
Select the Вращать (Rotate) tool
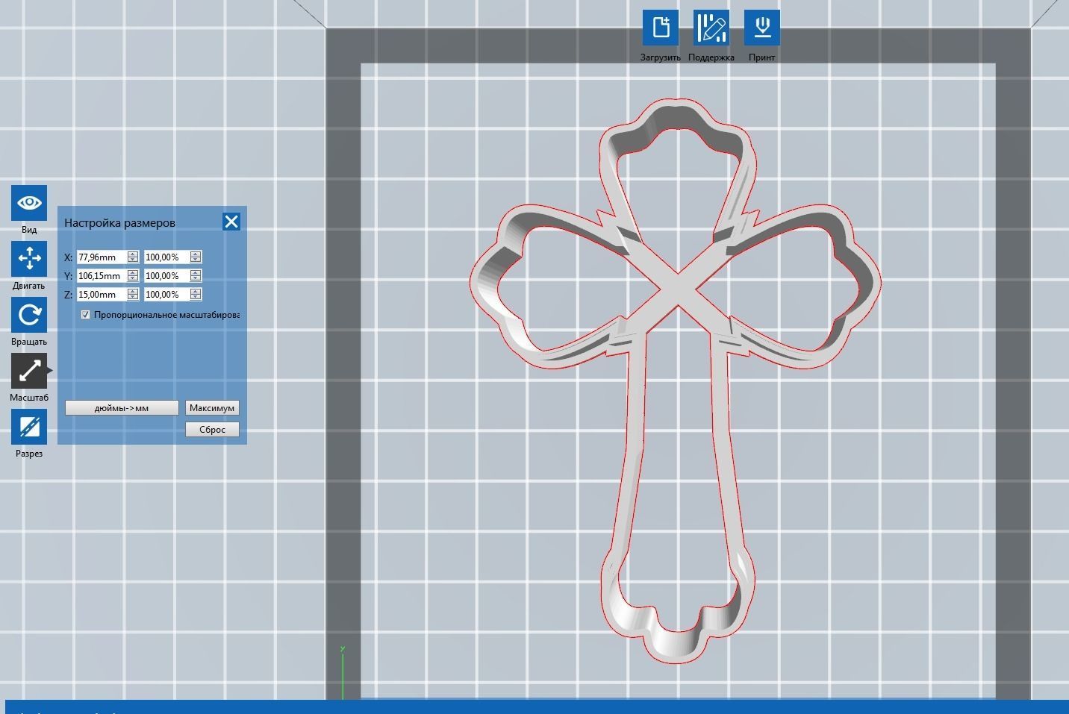[x=29, y=315]
